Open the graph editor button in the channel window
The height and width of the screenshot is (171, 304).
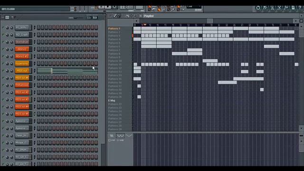pos(89,18)
